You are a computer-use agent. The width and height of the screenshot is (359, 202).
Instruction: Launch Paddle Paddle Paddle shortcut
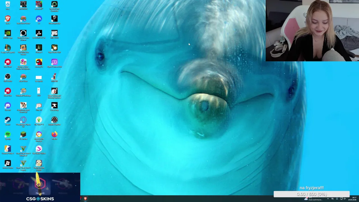[39, 165]
